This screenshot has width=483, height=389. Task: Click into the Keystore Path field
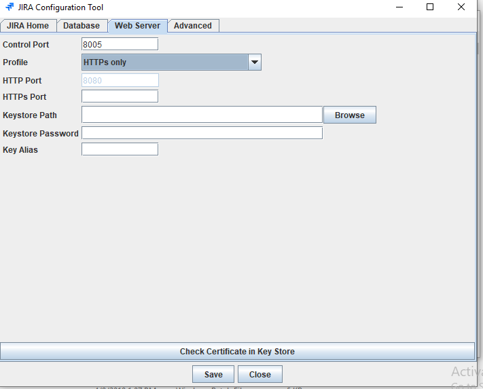202,115
